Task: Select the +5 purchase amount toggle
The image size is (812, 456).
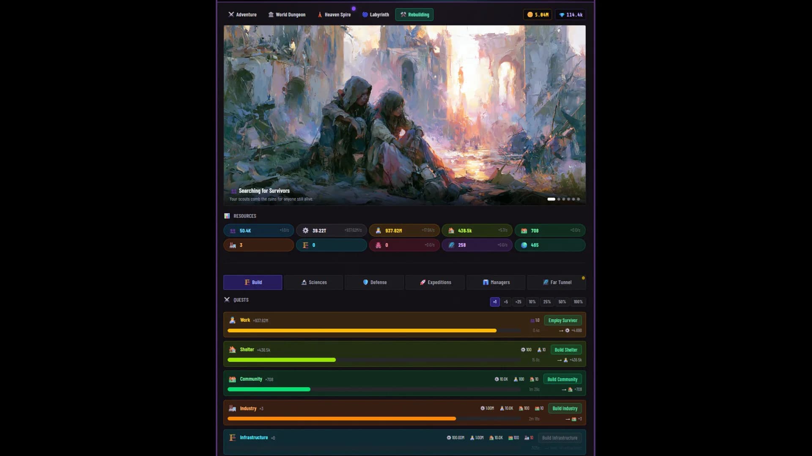Action: 506,302
